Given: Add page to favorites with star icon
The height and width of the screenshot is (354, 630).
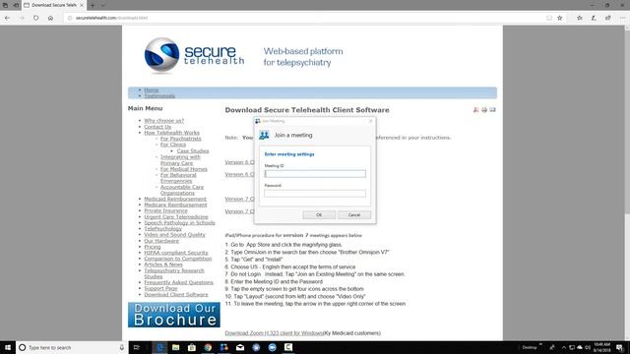Looking at the screenshot, I should coord(560,18).
